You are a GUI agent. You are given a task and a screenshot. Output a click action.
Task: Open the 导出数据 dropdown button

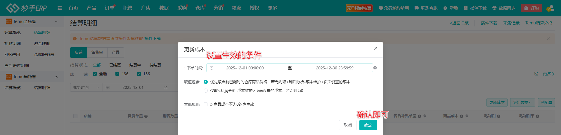point(522,102)
